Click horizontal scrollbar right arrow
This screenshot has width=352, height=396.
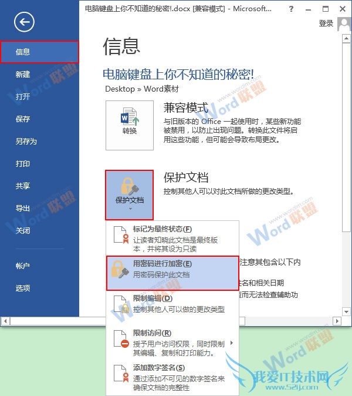pyautogui.click(x=337, y=321)
